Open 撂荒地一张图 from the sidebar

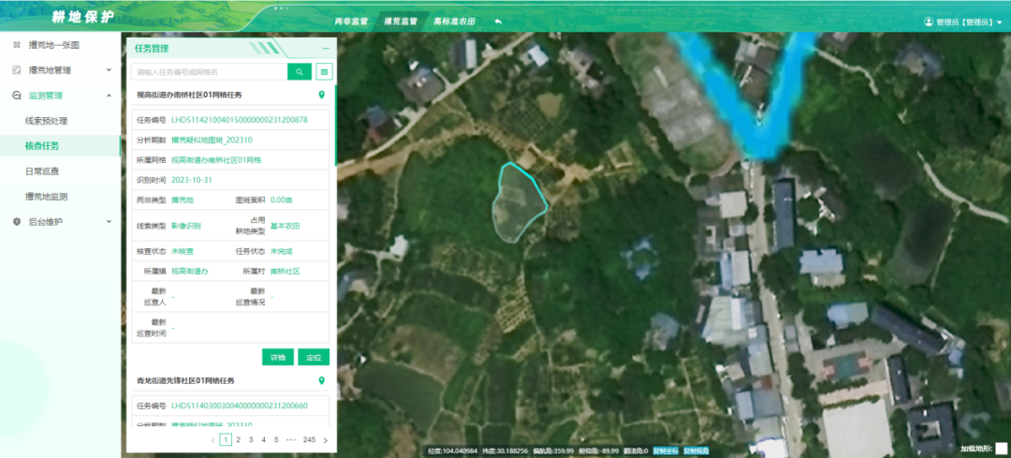[53, 44]
